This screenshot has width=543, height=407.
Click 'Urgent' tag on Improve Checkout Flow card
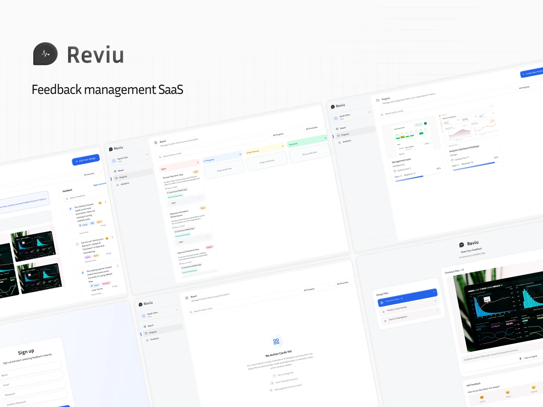coord(209,247)
